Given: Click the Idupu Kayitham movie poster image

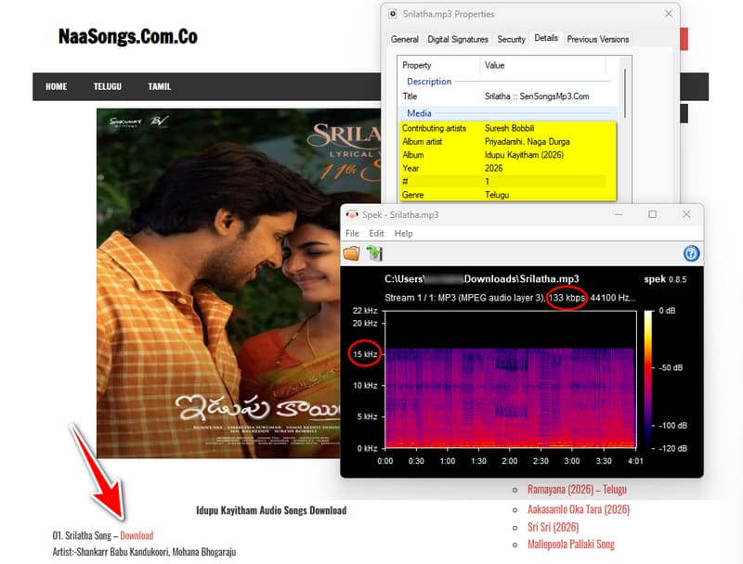Looking at the screenshot, I should point(218,283).
